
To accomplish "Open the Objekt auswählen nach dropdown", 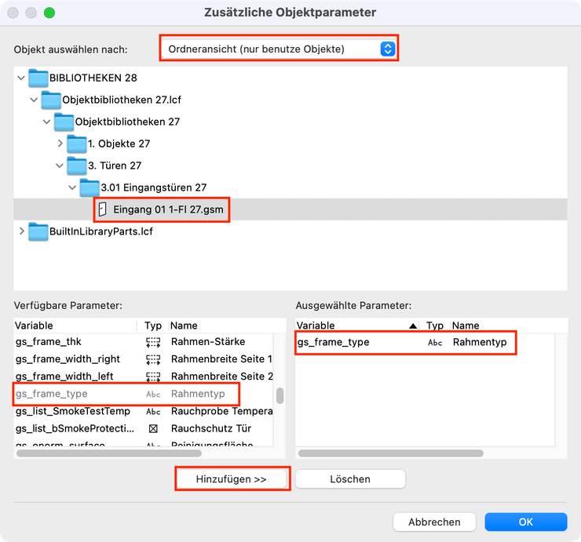I will 278,49.
